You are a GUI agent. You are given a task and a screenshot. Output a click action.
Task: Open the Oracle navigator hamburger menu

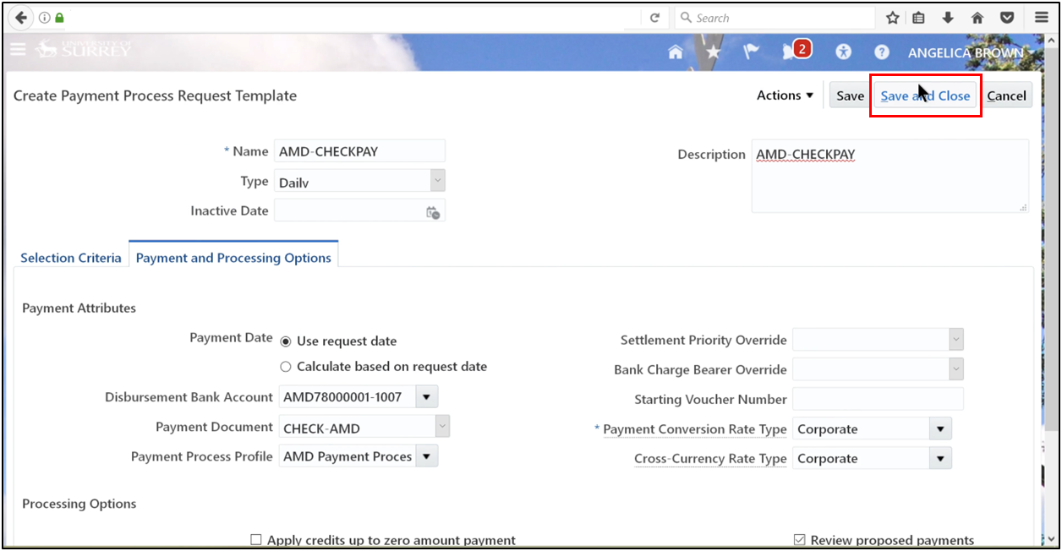coord(18,49)
